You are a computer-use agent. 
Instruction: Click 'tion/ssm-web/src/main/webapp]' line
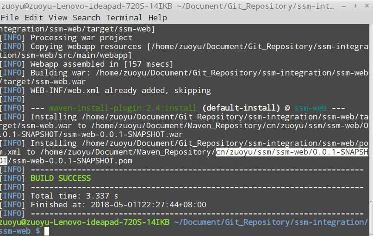tap(66, 56)
